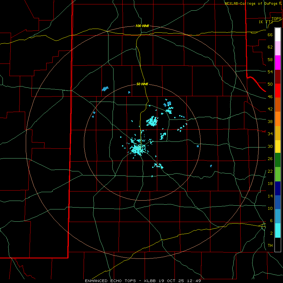Choose the bright yellow legend swatch

pos(278,147)
